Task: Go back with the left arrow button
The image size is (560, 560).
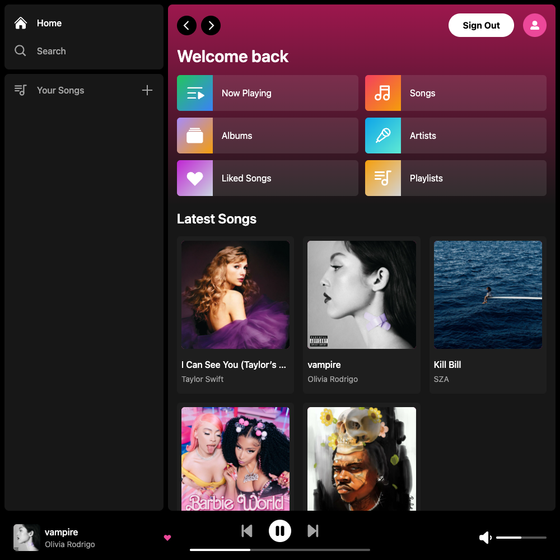Action: [x=186, y=25]
